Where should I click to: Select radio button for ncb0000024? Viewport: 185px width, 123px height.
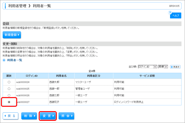[9, 82]
